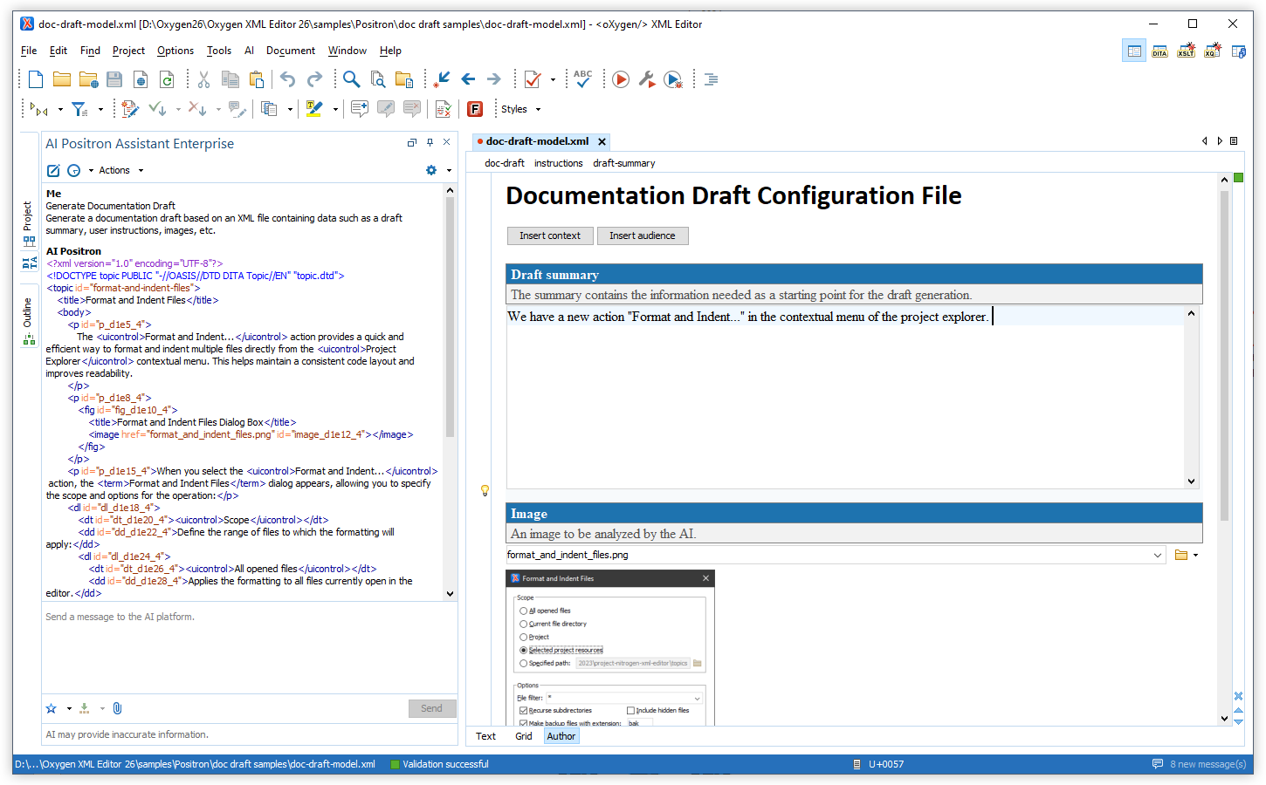Click the editor vertical scrollbar
Screen dimensions: 1266x785
1224,358
